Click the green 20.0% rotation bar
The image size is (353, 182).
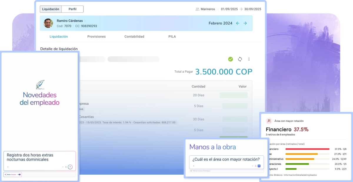(297, 164)
